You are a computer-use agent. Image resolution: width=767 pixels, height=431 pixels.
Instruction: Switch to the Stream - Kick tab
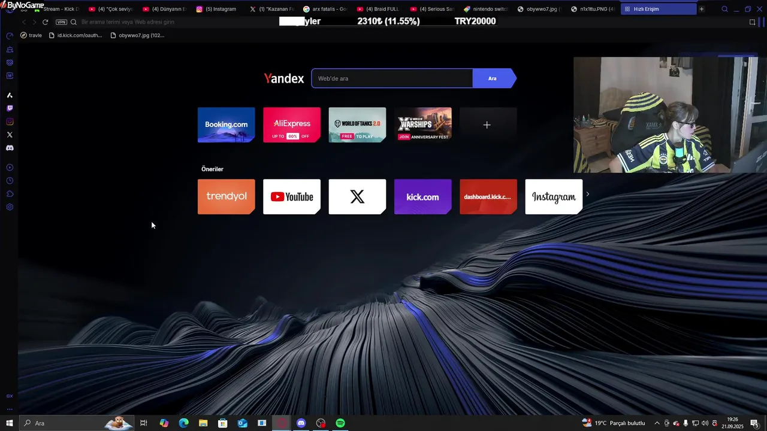[57, 9]
